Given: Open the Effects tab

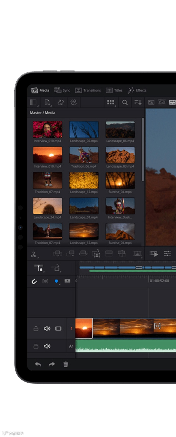Looking at the screenshot, I should 137,90.
